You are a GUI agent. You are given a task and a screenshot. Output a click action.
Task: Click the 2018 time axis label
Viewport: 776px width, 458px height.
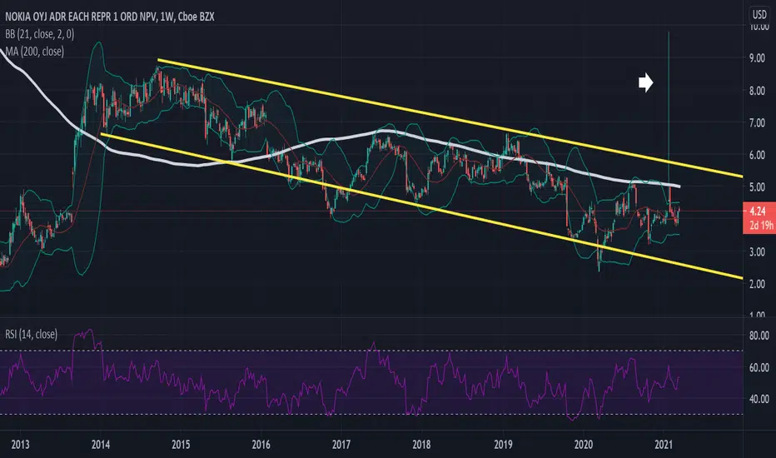coord(421,444)
